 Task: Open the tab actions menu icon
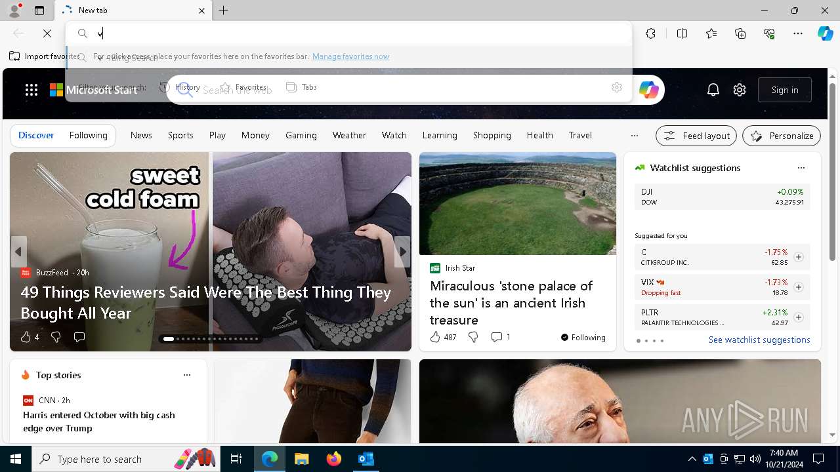[x=39, y=10]
